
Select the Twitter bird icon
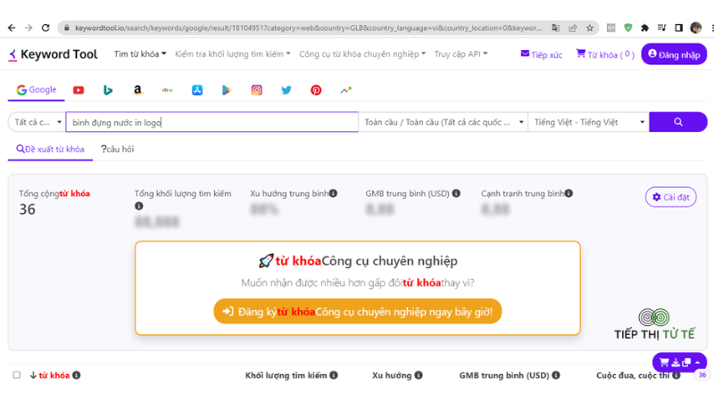(286, 90)
